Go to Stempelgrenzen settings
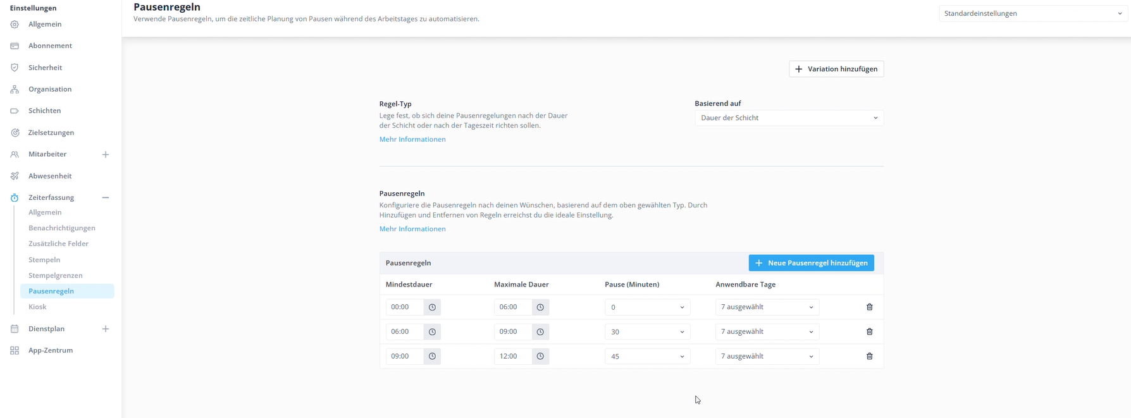 point(56,276)
